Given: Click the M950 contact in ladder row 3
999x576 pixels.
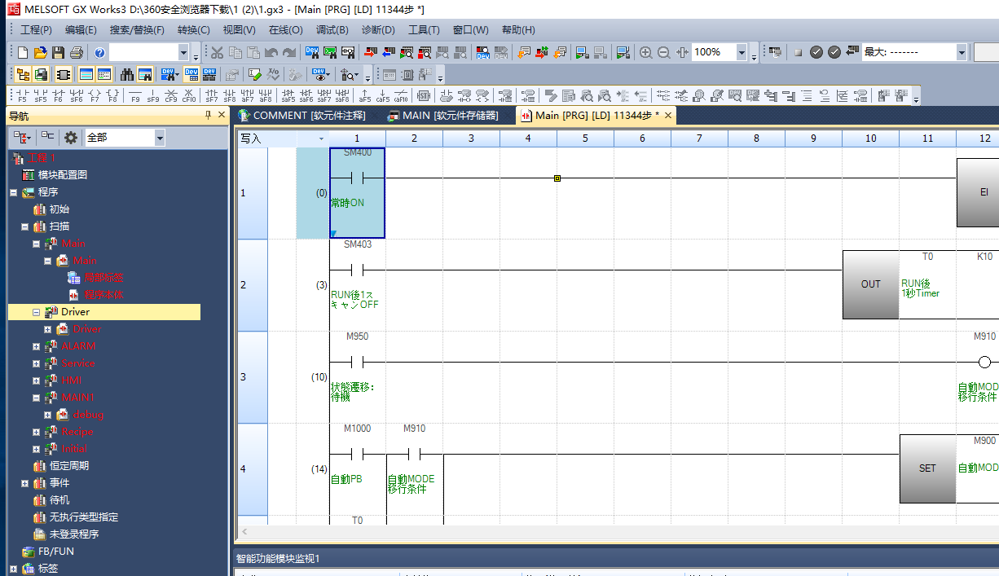Looking at the screenshot, I should [356, 362].
